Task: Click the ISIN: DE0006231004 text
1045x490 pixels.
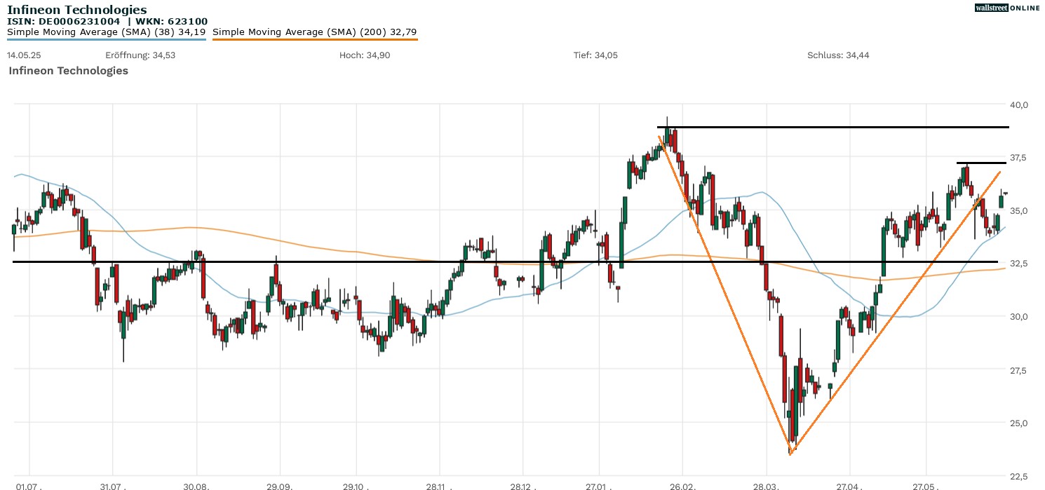Action: [63, 22]
